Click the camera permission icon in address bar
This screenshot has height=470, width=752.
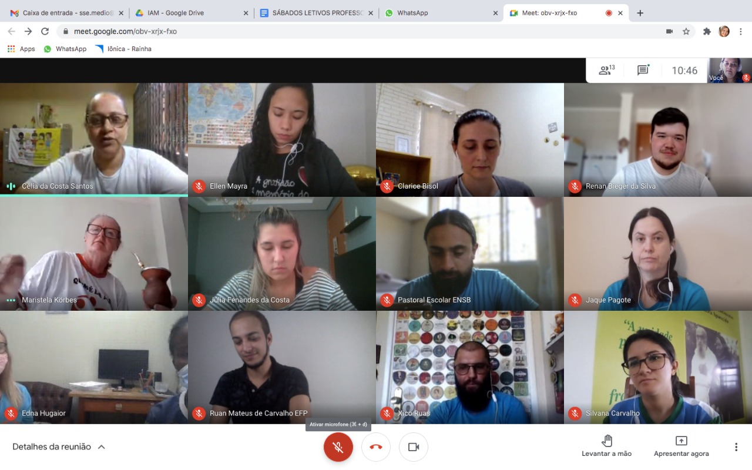[x=669, y=31]
